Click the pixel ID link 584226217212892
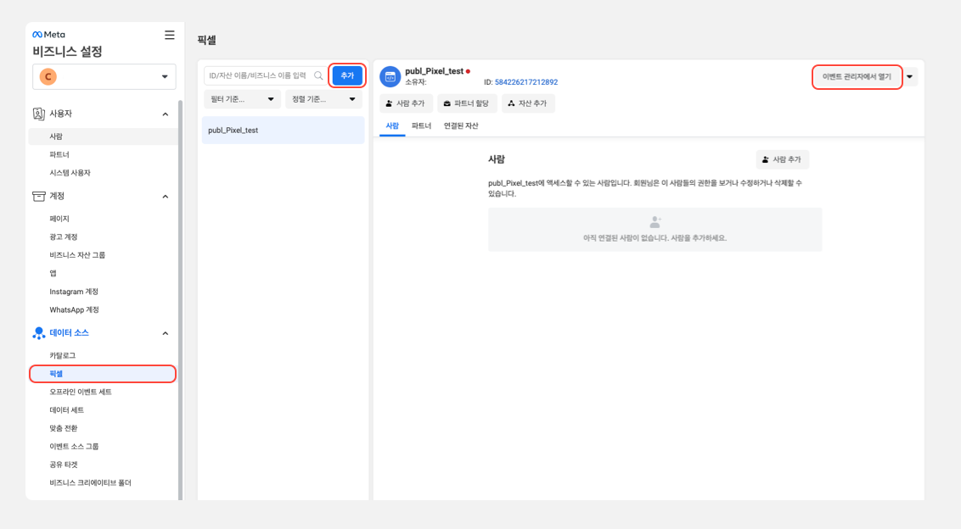Viewport: 961px width, 529px height. tap(526, 82)
